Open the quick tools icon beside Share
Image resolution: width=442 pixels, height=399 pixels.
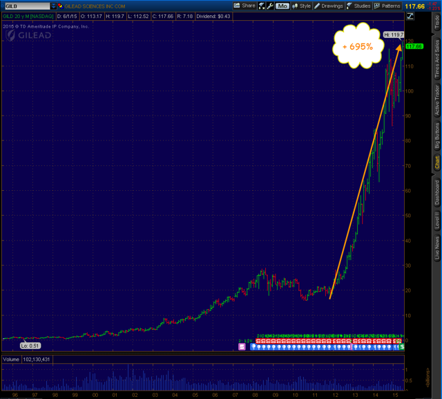pyautogui.click(x=262, y=6)
